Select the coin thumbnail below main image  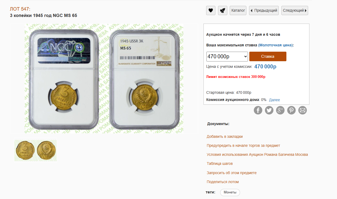tap(36, 151)
